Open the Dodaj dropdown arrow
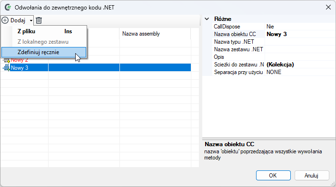The width and height of the screenshot is (336, 187). click(x=31, y=20)
